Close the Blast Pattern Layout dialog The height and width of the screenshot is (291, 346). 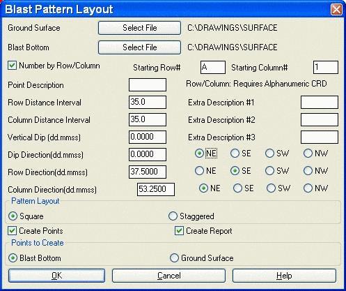pyautogui.click(x=336, y=10)
